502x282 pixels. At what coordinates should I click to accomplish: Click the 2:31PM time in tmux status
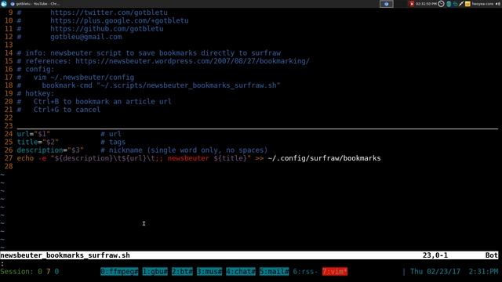coord(483,272)
